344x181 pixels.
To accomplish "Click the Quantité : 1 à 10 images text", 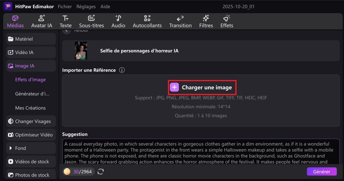I will pos(201,116).
